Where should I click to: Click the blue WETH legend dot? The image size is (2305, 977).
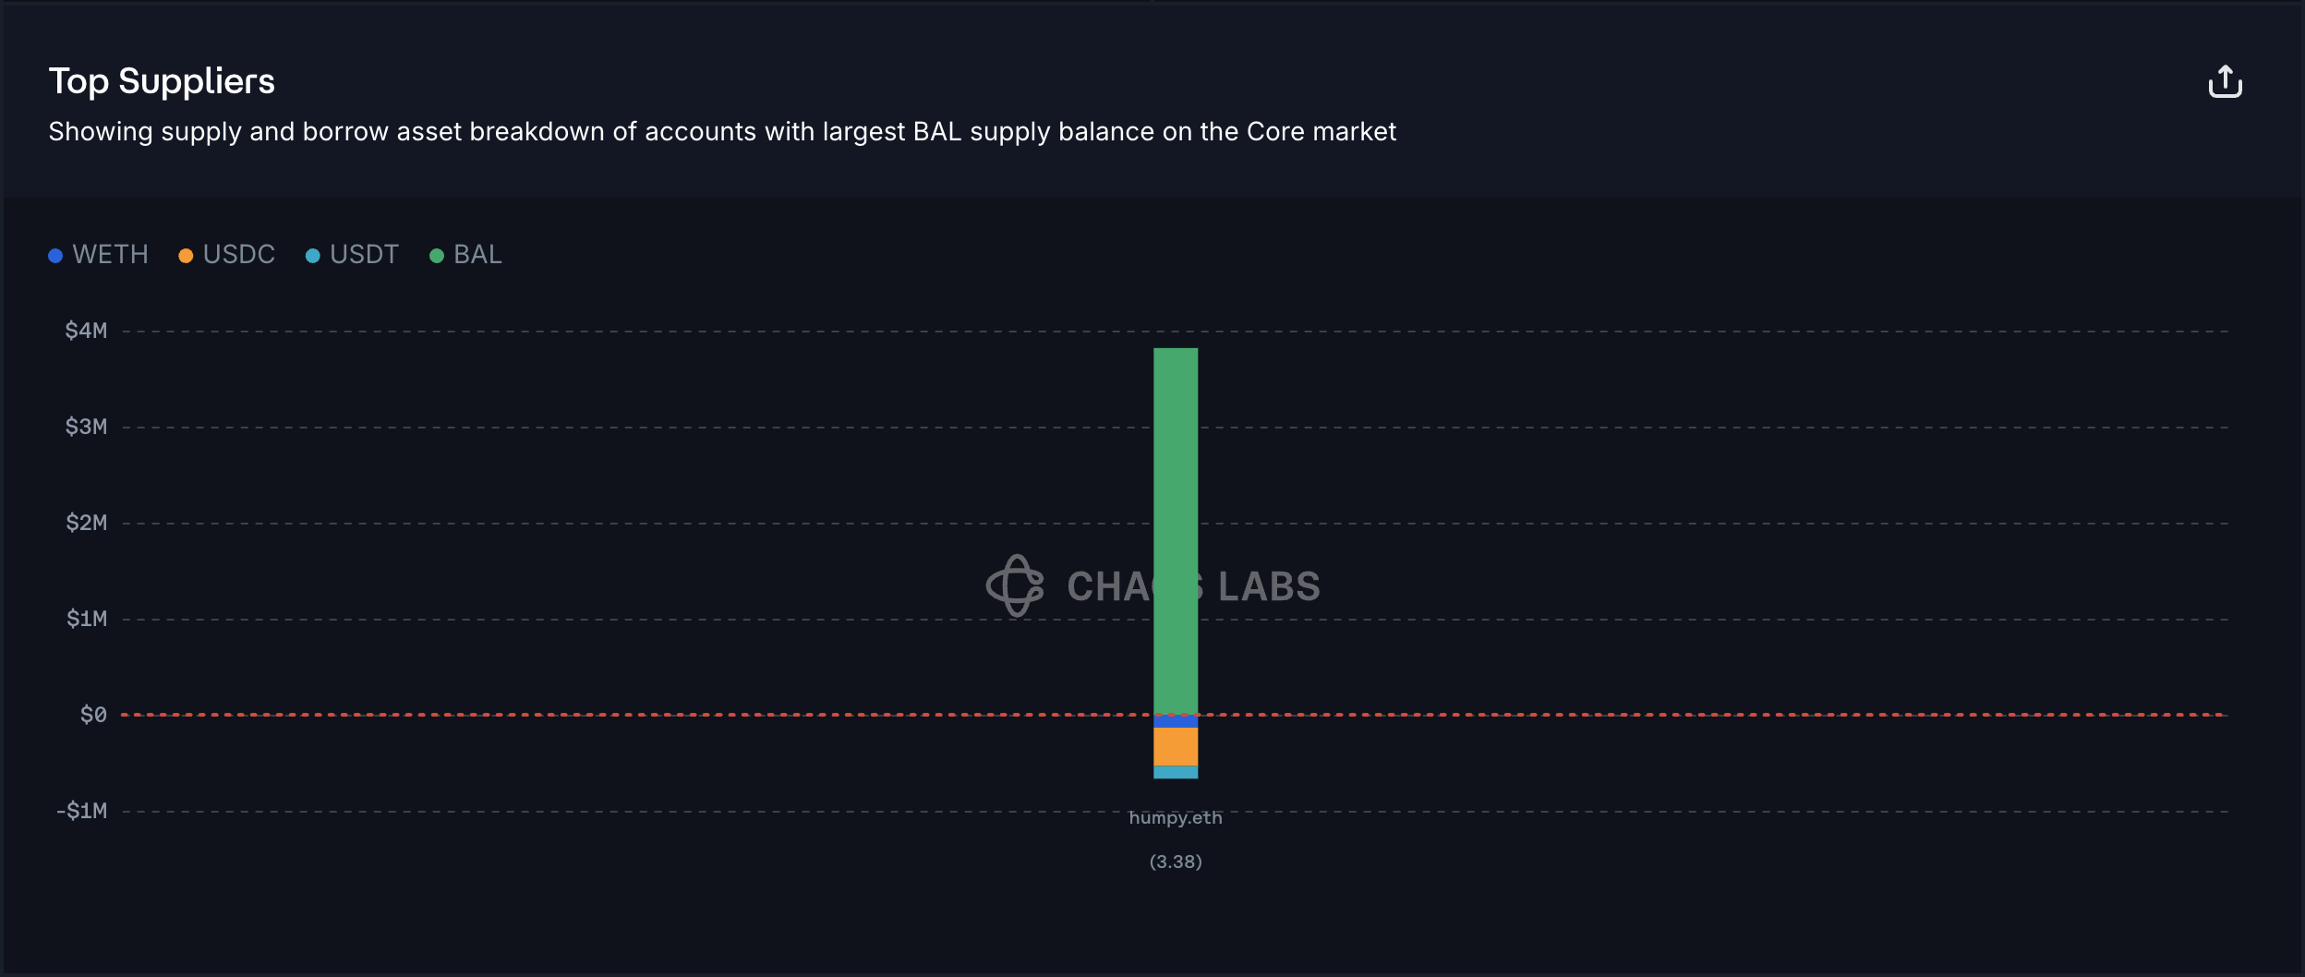pyautogui.click(x=55, y=256)
